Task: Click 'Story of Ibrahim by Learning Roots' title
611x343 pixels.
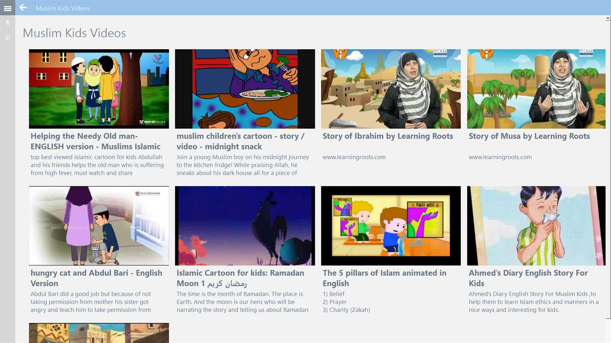Action: 388,136
